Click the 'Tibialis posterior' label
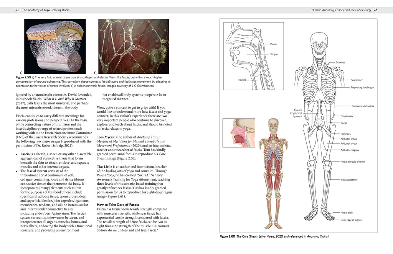The image size is (393, 254). click(349, 180)
